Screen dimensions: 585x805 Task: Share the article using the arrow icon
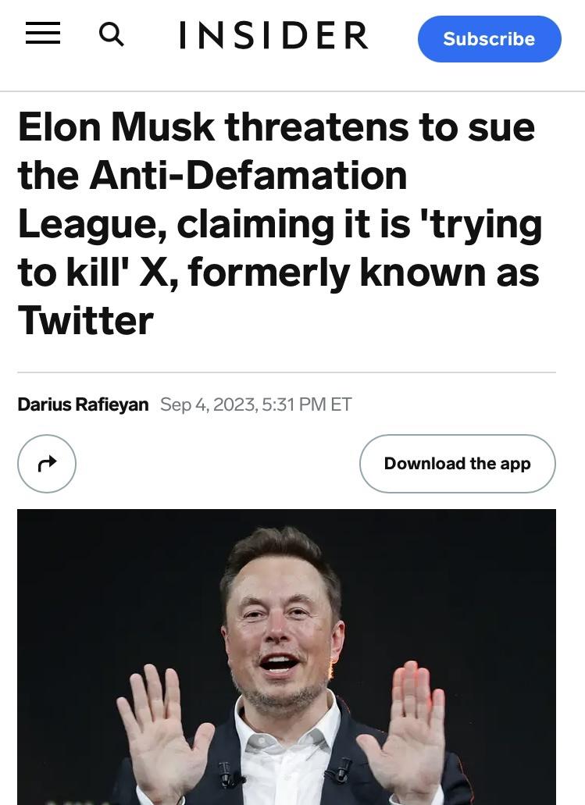tap(47, 464)
